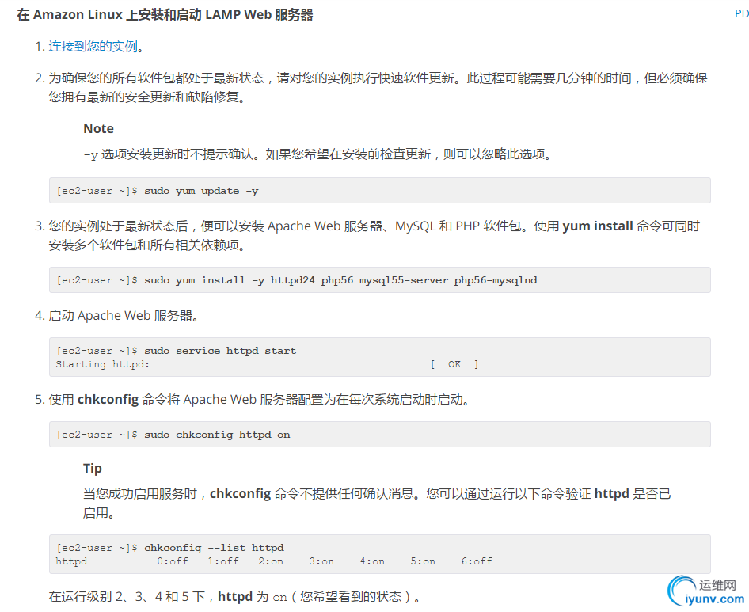749x612 pixels.
Task: Click the bold chkconfig word in step 5
Action: pos(108,399)
